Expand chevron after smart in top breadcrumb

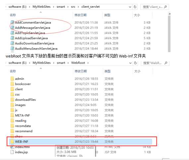point(68,7)
